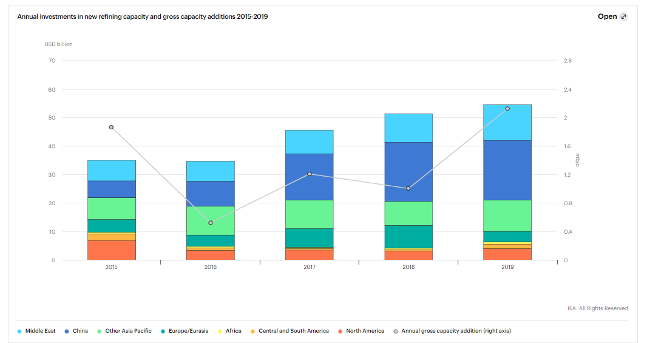The image size is (647, 343).
Task: Click the 2018 x-axis label
Action: pos(408,267)
